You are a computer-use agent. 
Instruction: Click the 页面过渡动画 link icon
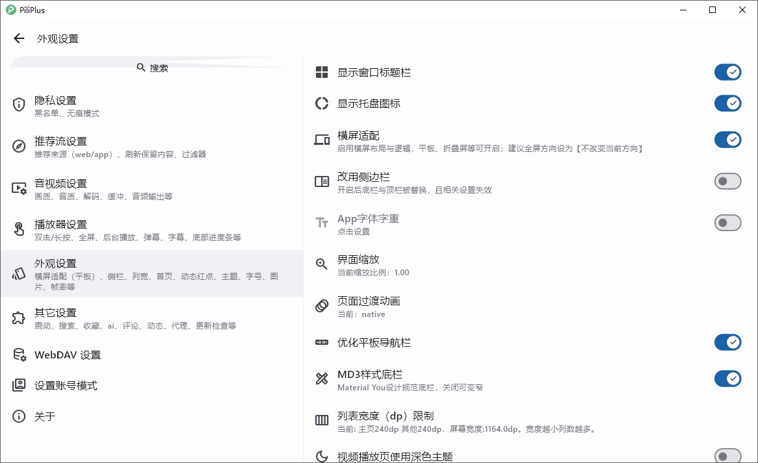point(321,306)
